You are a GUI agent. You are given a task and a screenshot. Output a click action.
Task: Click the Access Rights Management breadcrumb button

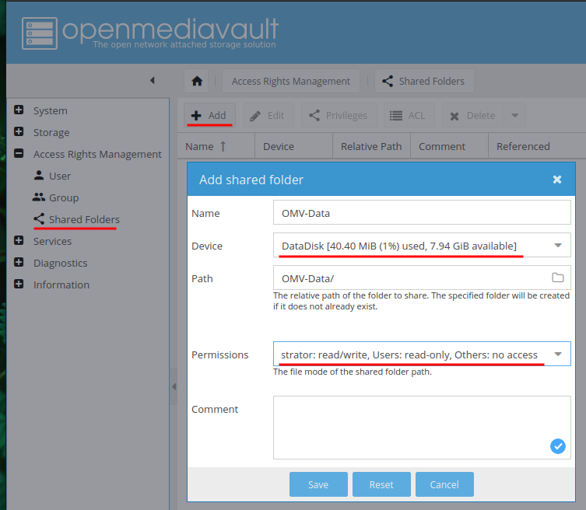[291, 81]
